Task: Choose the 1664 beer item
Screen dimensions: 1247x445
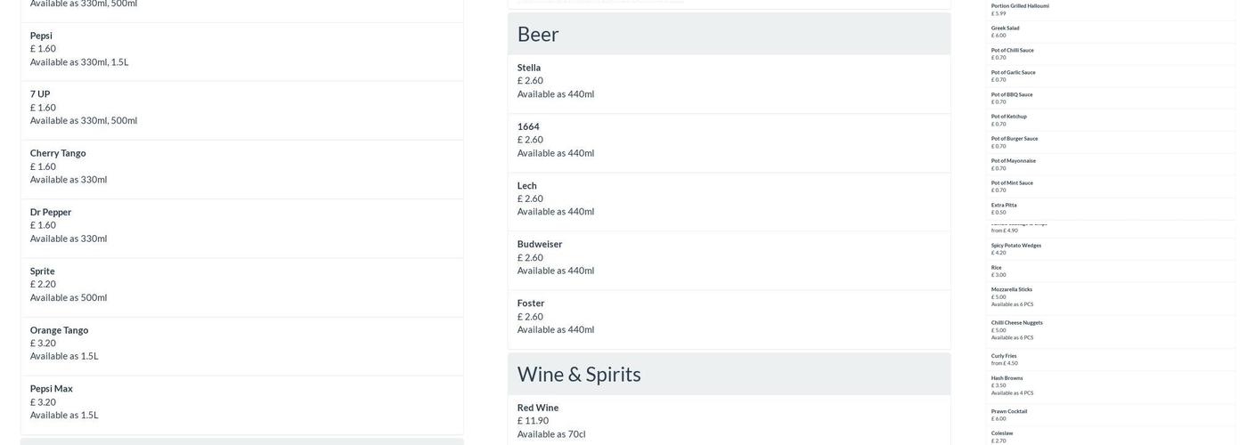Action: [x=528, y=126]
